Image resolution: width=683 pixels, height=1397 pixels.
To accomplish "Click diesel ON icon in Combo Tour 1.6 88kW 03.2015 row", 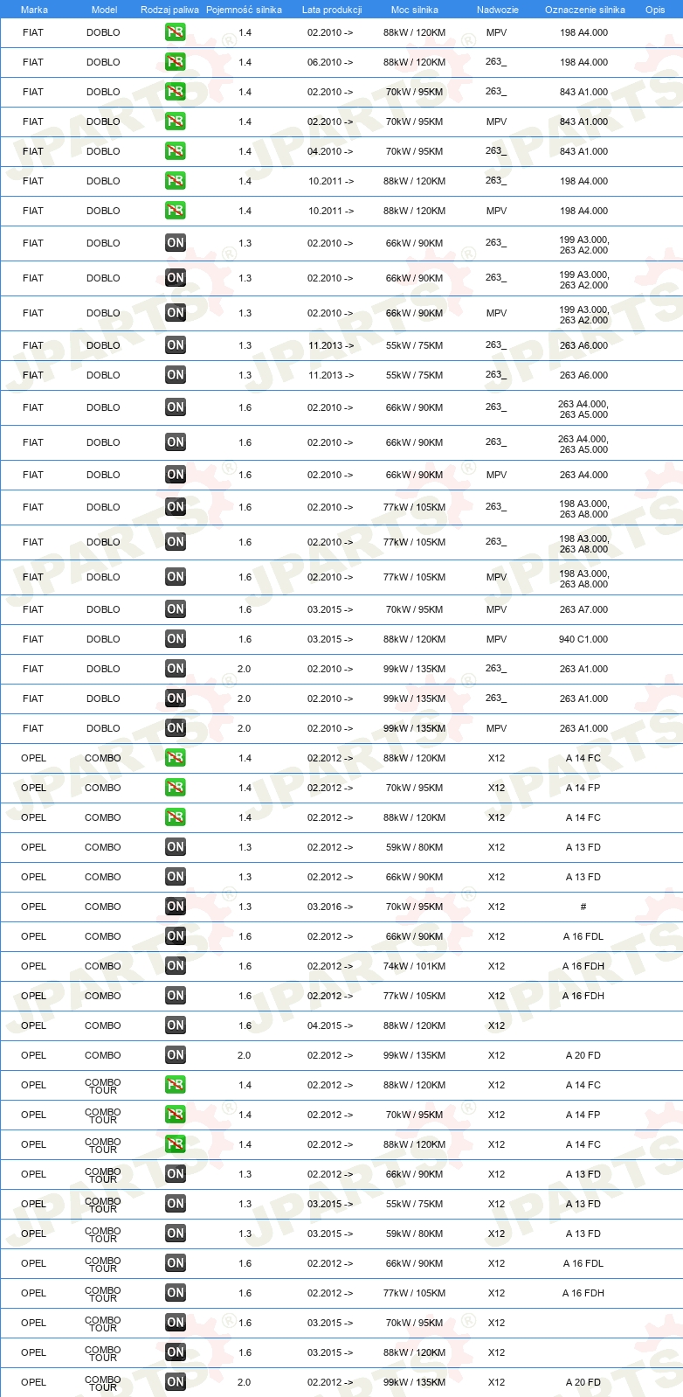I will (x=176, y=1352).
